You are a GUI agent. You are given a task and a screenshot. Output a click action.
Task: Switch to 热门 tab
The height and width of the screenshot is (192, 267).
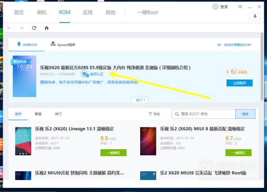(58, 114)
